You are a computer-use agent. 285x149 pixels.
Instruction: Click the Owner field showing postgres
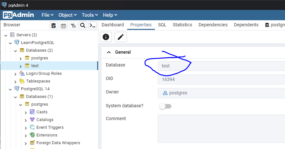[221, 93]
